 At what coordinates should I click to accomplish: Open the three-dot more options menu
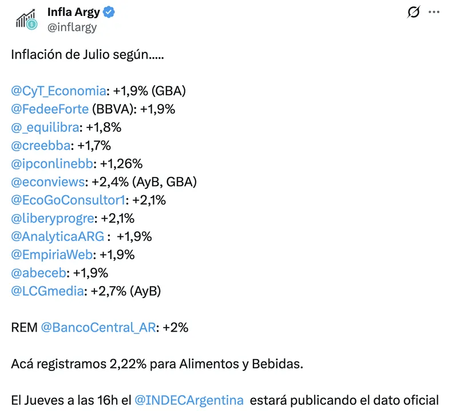click(x=434, y=12)
